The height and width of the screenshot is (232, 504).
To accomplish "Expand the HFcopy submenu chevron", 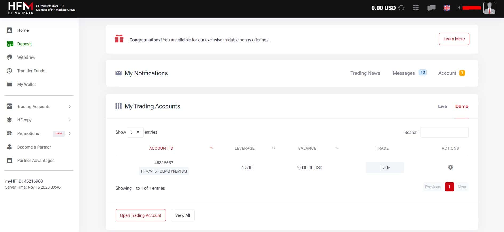I will click(70, 120).
